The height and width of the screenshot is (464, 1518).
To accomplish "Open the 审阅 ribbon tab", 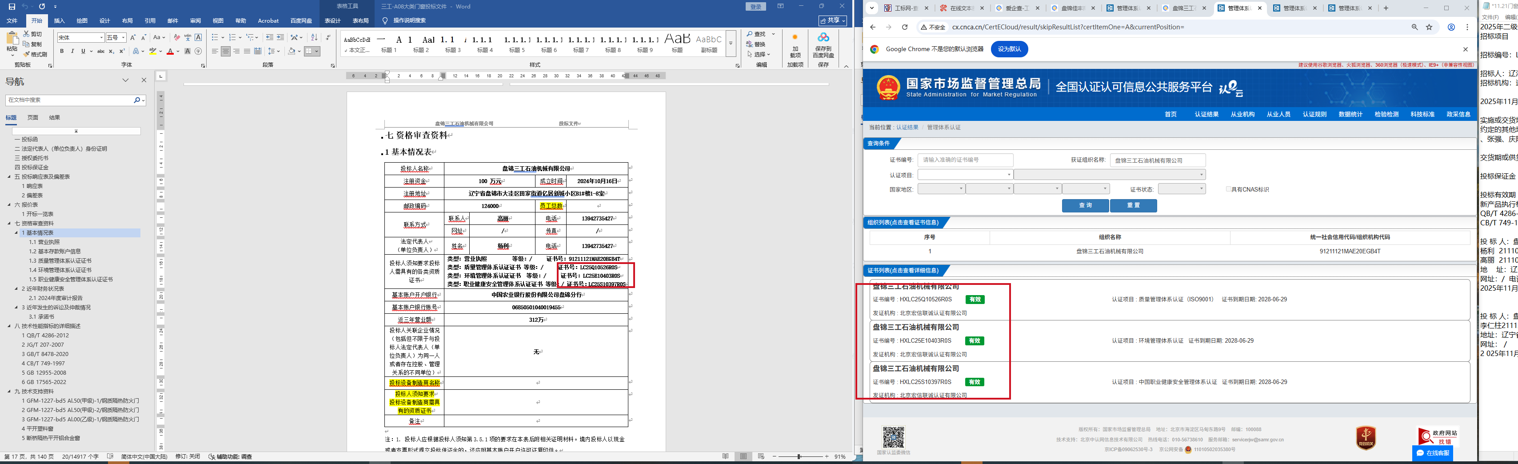I will [x=196, y=20].
